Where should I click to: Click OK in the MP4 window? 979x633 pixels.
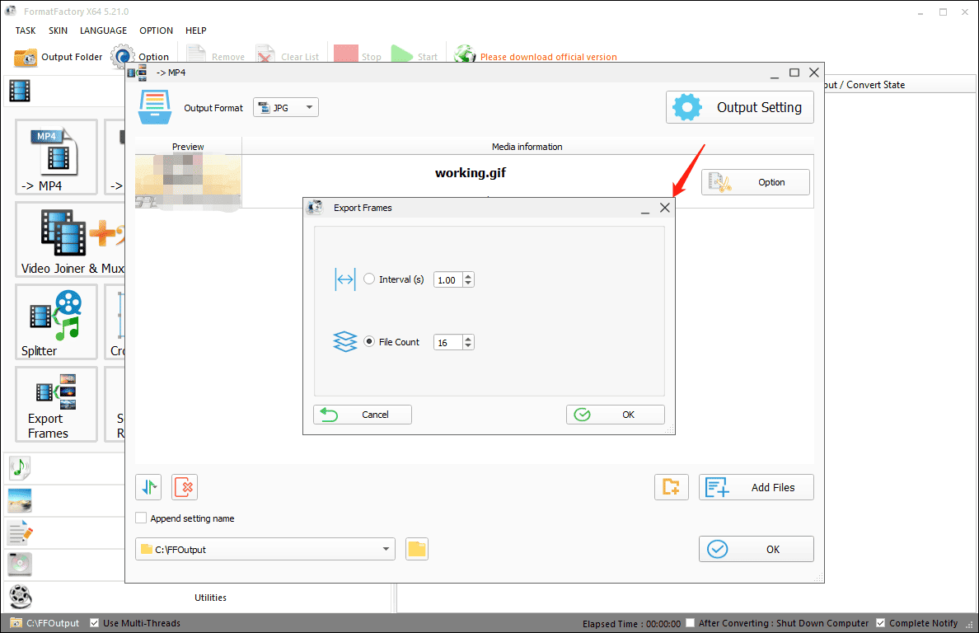click(x=756, y=549)
